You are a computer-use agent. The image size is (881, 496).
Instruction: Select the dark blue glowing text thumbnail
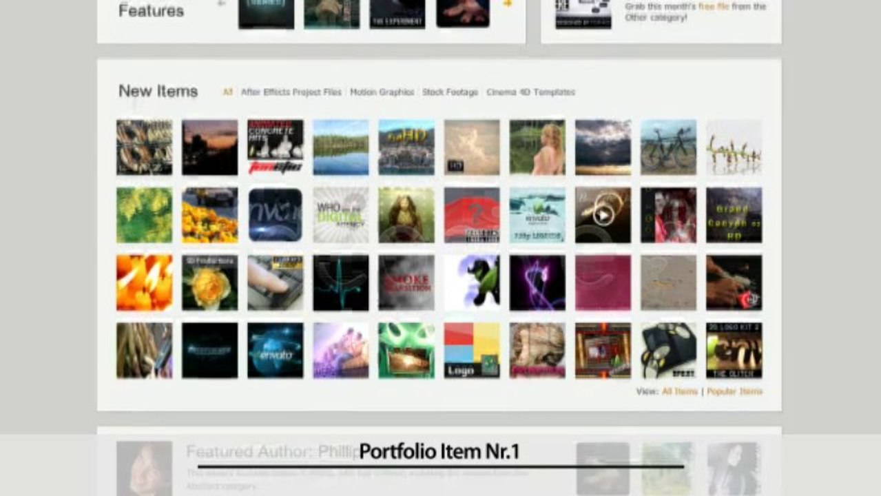click(210, 350)
